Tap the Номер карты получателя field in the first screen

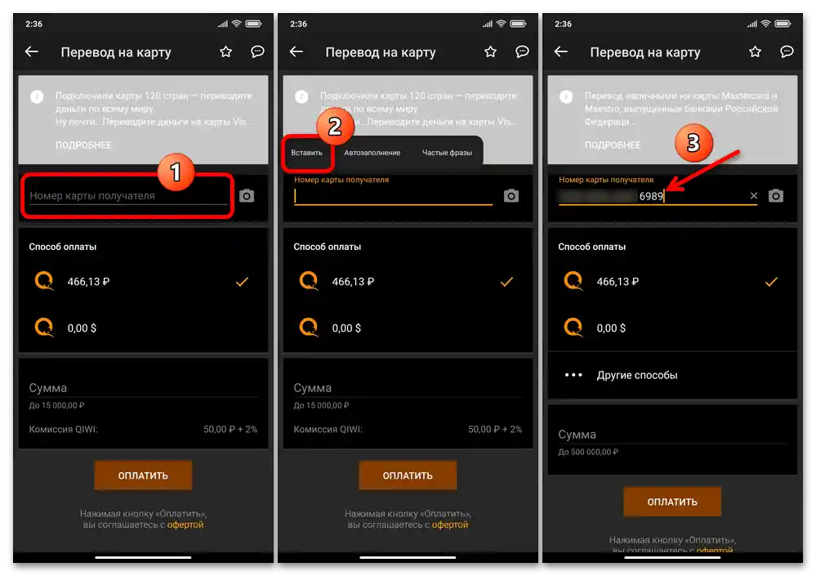(x=128, y=196)
